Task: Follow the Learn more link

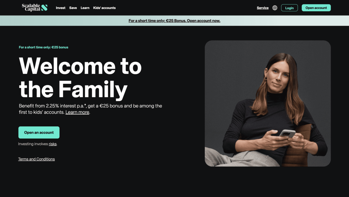Action: pos(77,112)
